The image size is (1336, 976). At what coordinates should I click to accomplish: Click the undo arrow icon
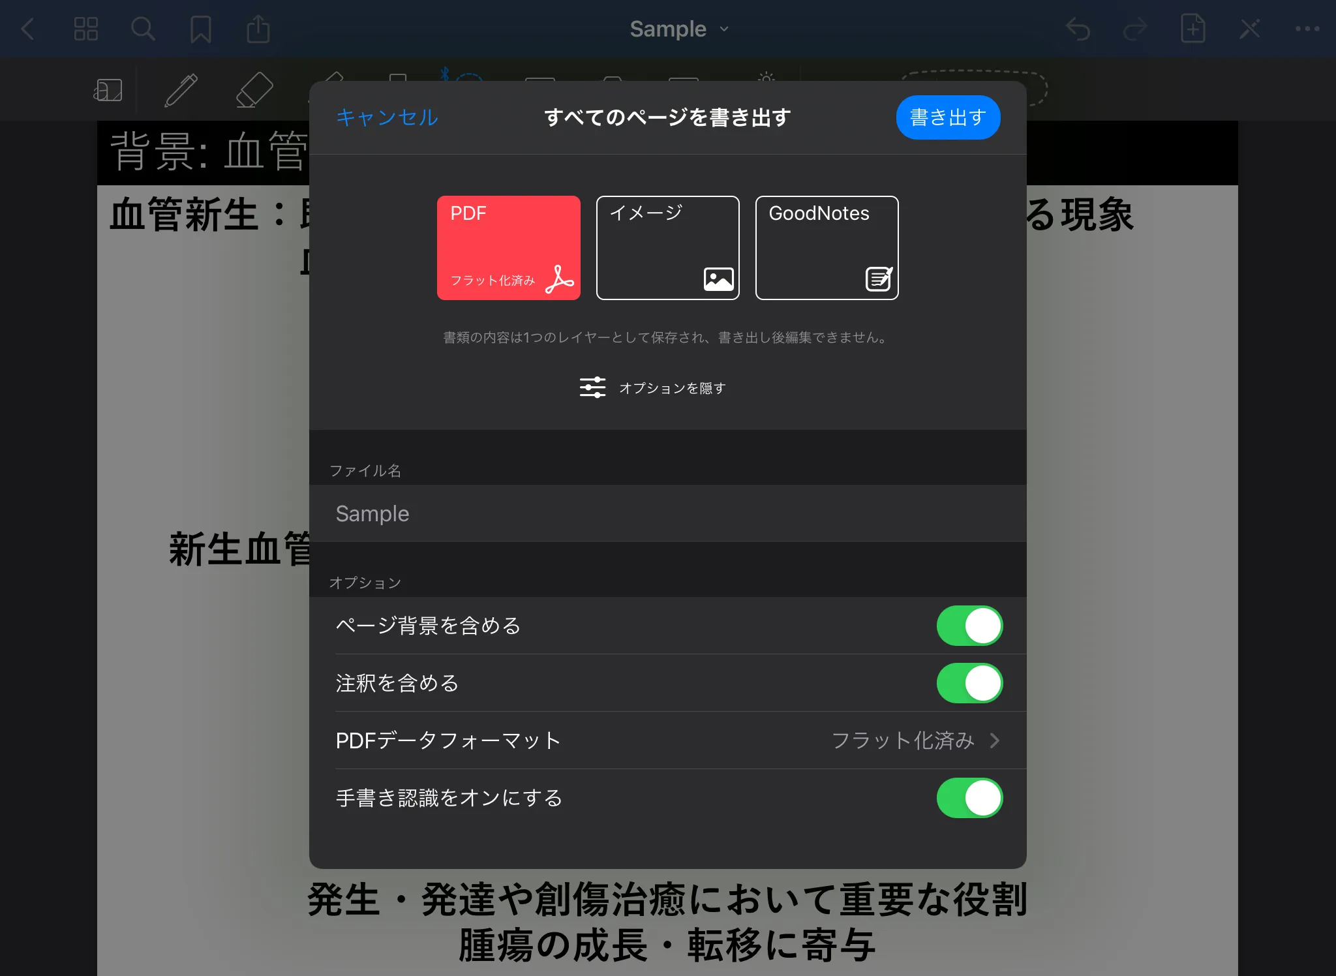(1078, 29)
